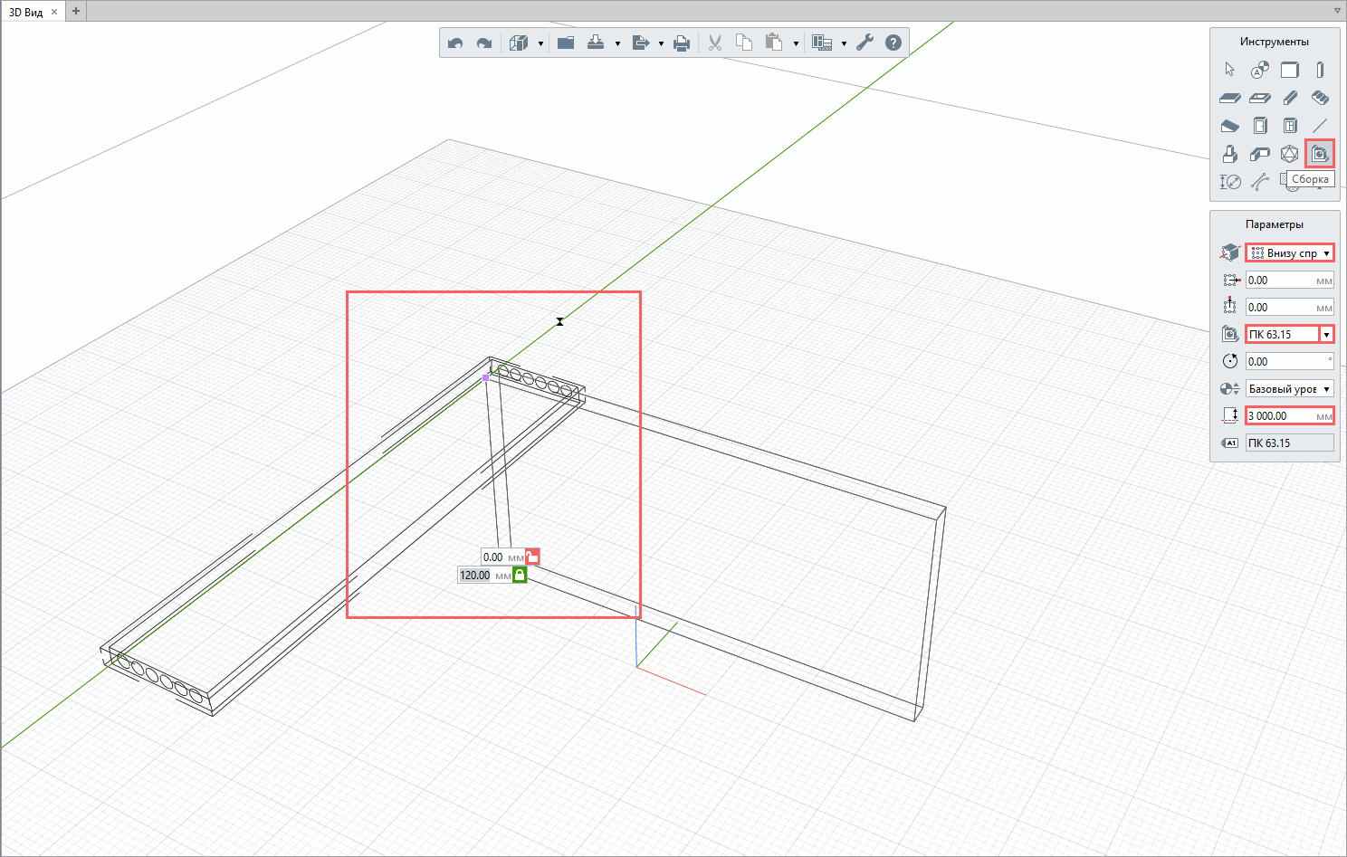The width and height of the screenshot is (1347, 857).
Task: Copy the selected object
Action: click(x=744, y=43)
